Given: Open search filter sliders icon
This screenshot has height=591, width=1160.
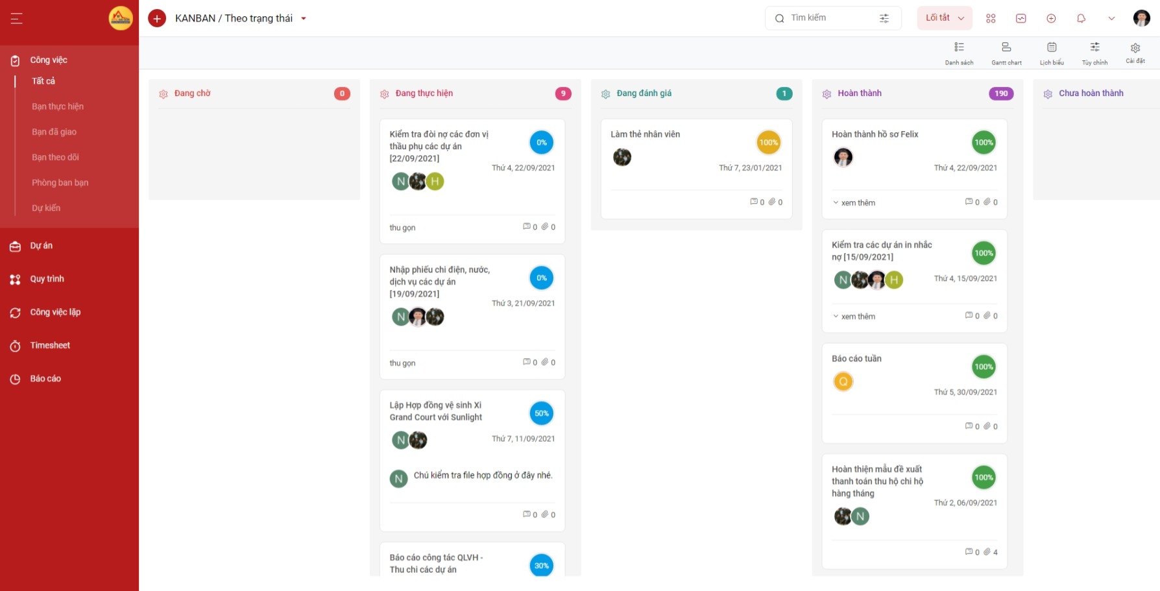Looking at the screenshot, I should click(884, 18).
